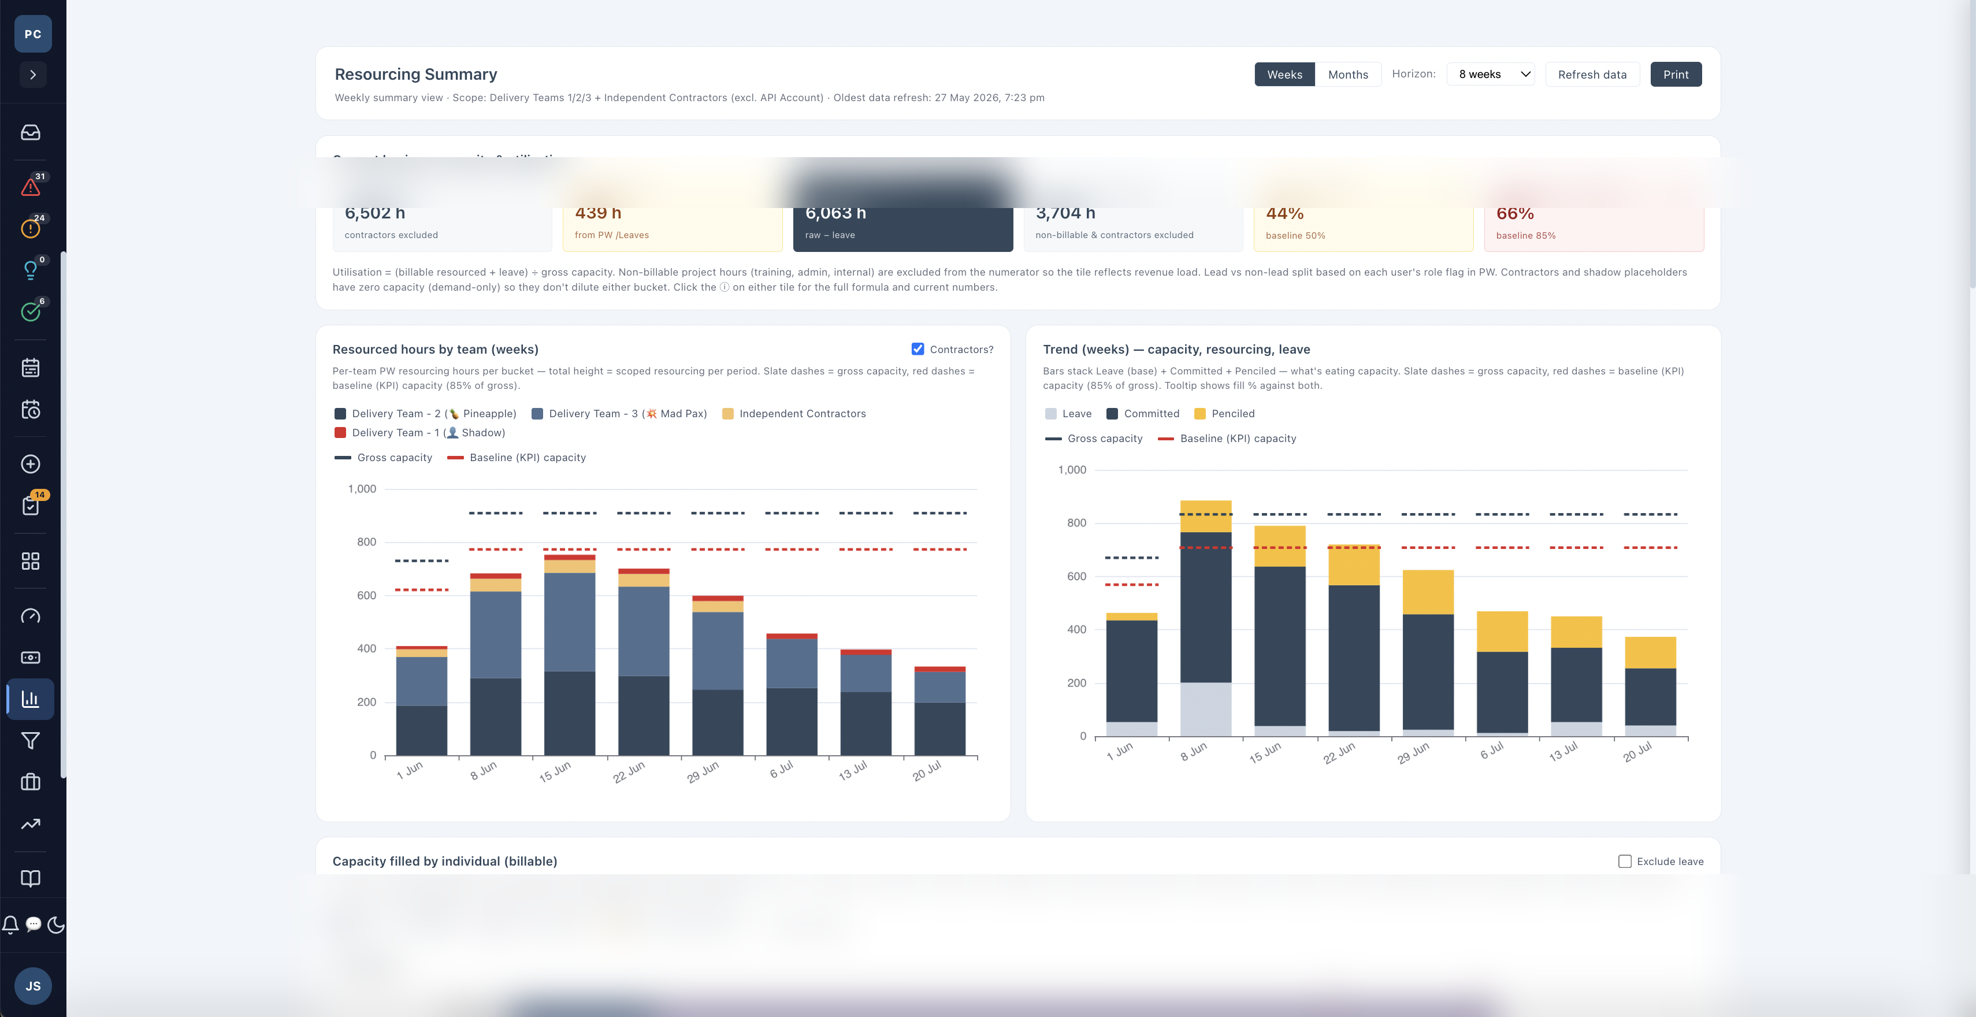Click 15 Jun bar in team hours chart
Image resolution: width=1976 pixels, height=1017 pixels.
(x=569, y=654)
